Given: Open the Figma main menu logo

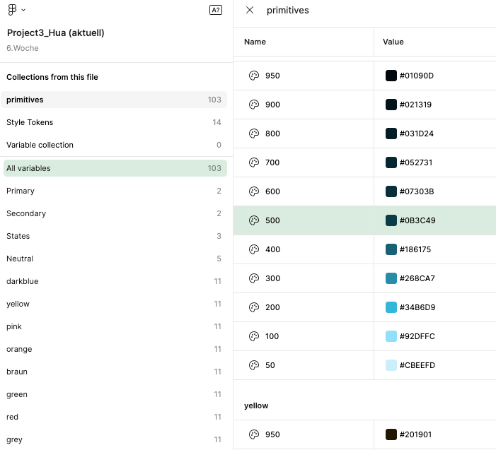Looking at the screenshot, I should point(13,10).
